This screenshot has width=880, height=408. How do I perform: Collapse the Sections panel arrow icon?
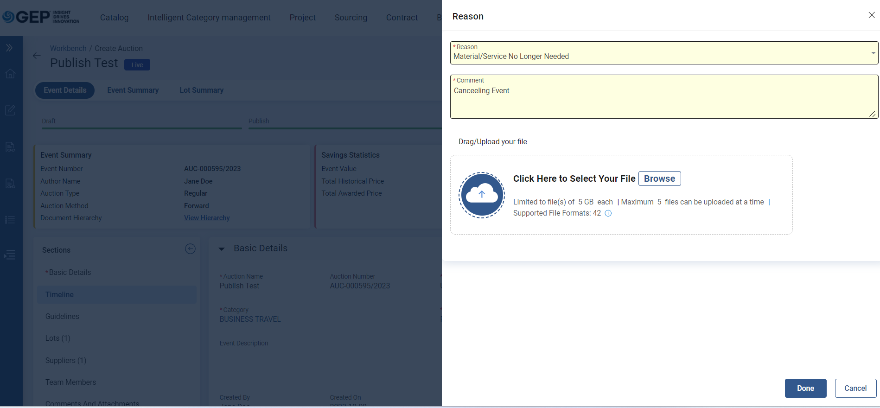190,249
